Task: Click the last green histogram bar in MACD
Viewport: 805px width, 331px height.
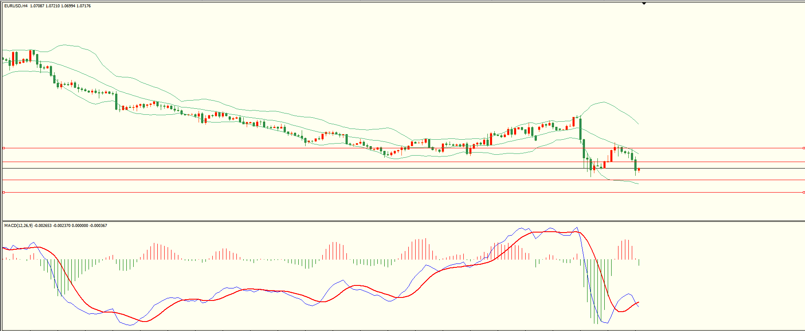Action: [x=639, y=262]
